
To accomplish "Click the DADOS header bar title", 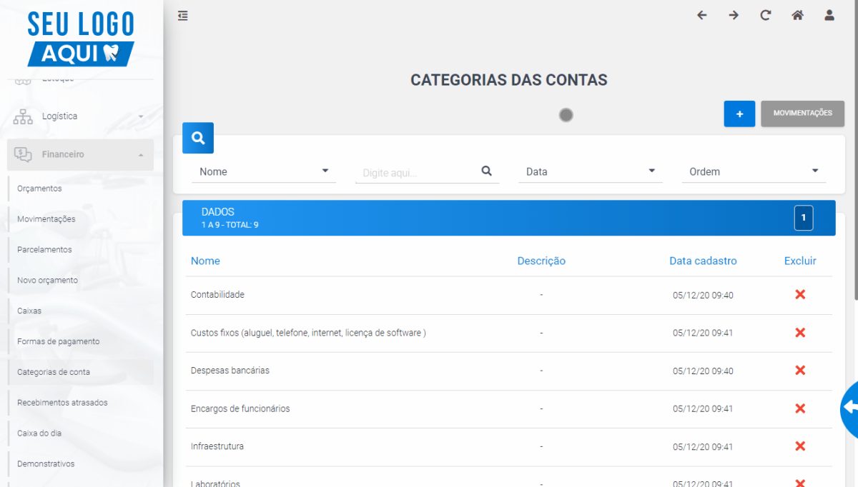I will tap(218, 211).
